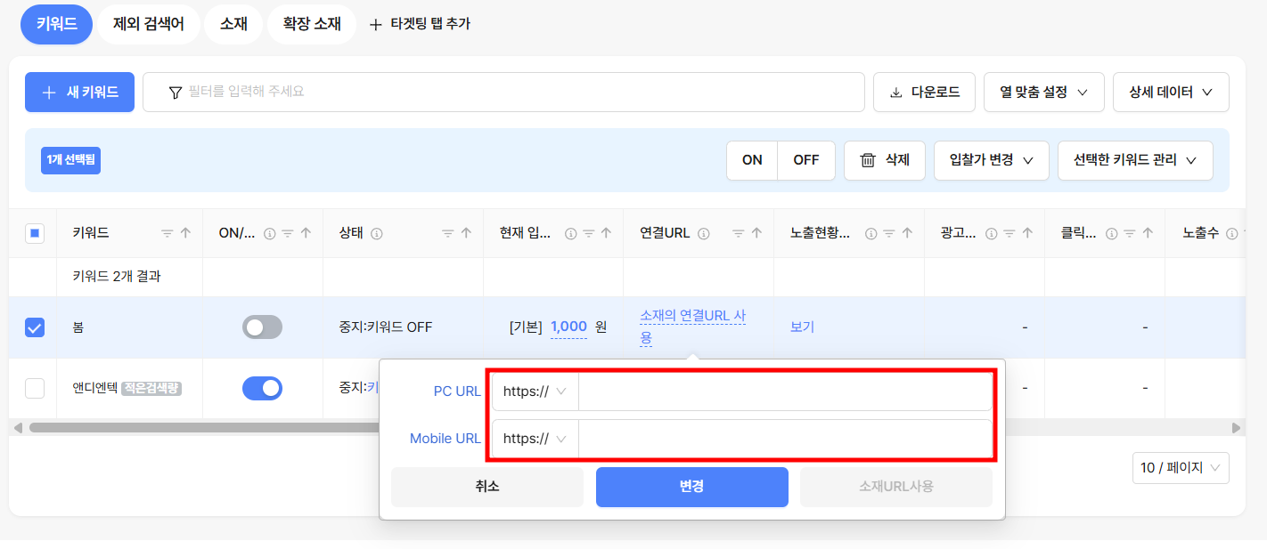Click the 적은검색량 badge on 앤디엔텍

click(x=151, y=388)
